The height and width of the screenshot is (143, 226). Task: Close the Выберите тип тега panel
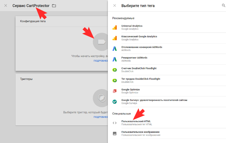coord(115,6)
